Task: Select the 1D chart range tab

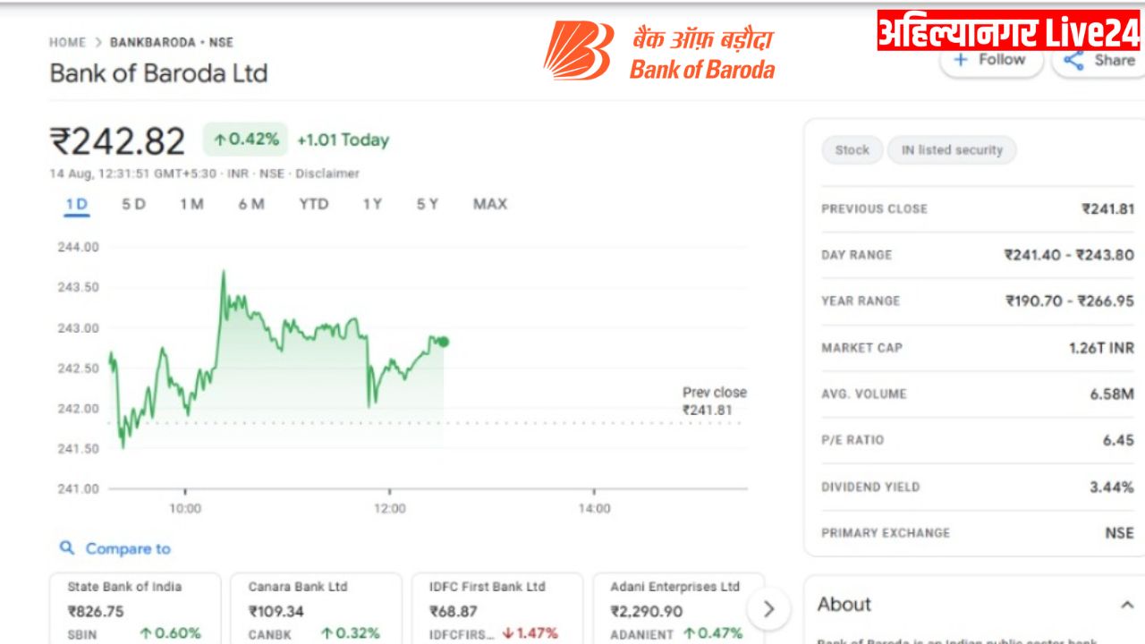Action: click(77, 204)
